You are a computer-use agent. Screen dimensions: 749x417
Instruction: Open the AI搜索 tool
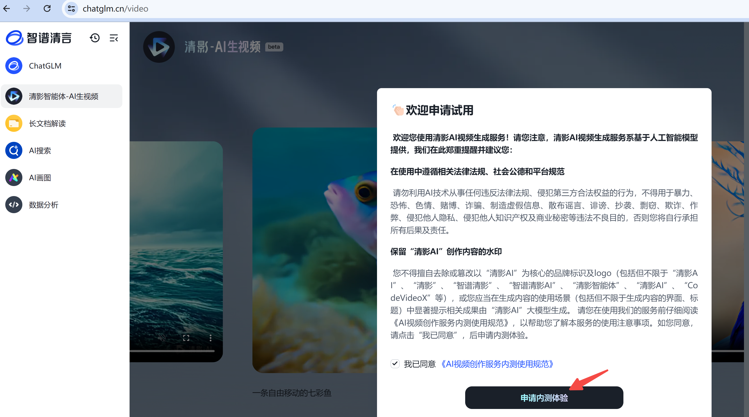click(x=40, y=151)
